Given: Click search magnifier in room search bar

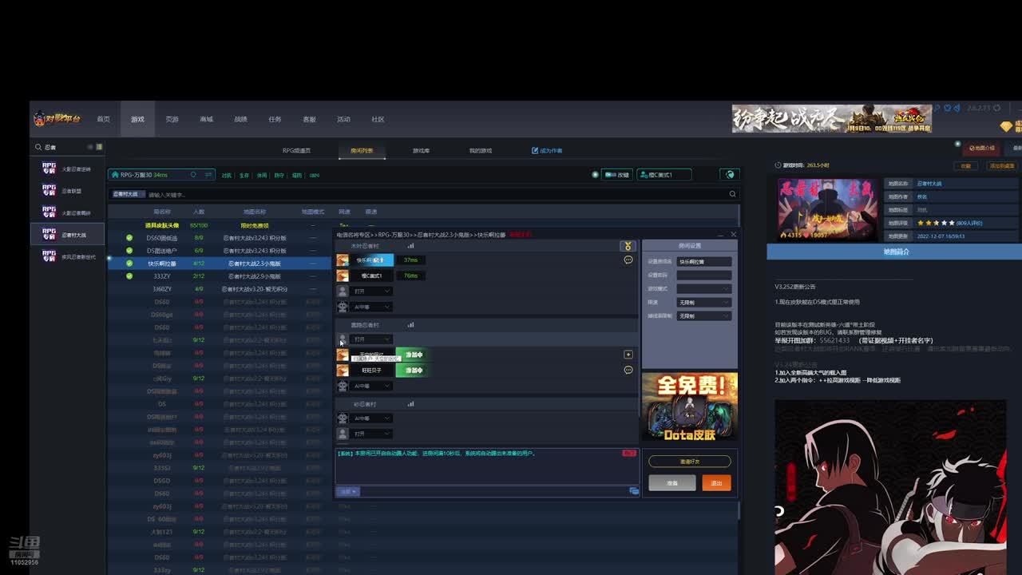Looking at the screenshot, I should point(732,194).
